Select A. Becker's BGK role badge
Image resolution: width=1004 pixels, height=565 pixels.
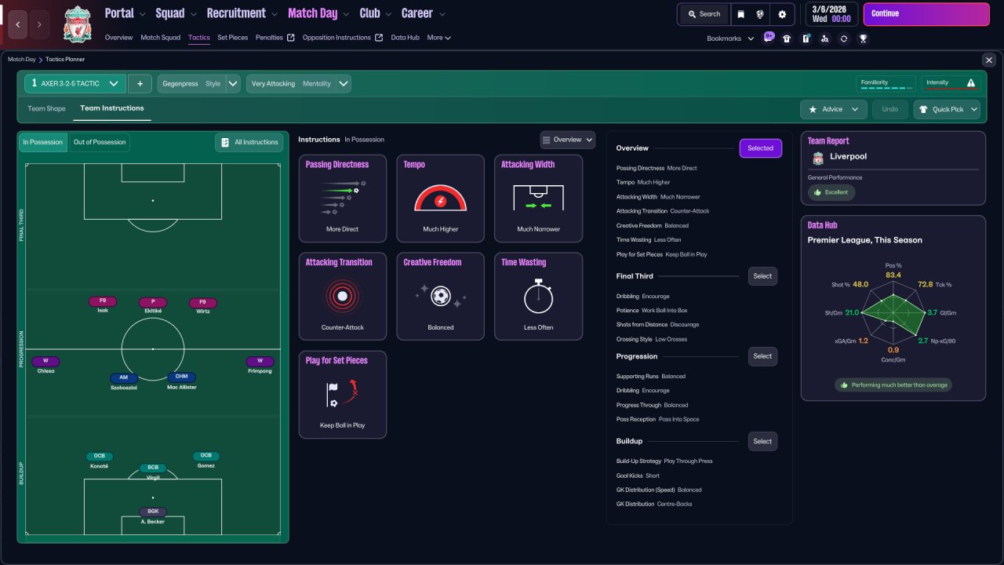(153, 512)
